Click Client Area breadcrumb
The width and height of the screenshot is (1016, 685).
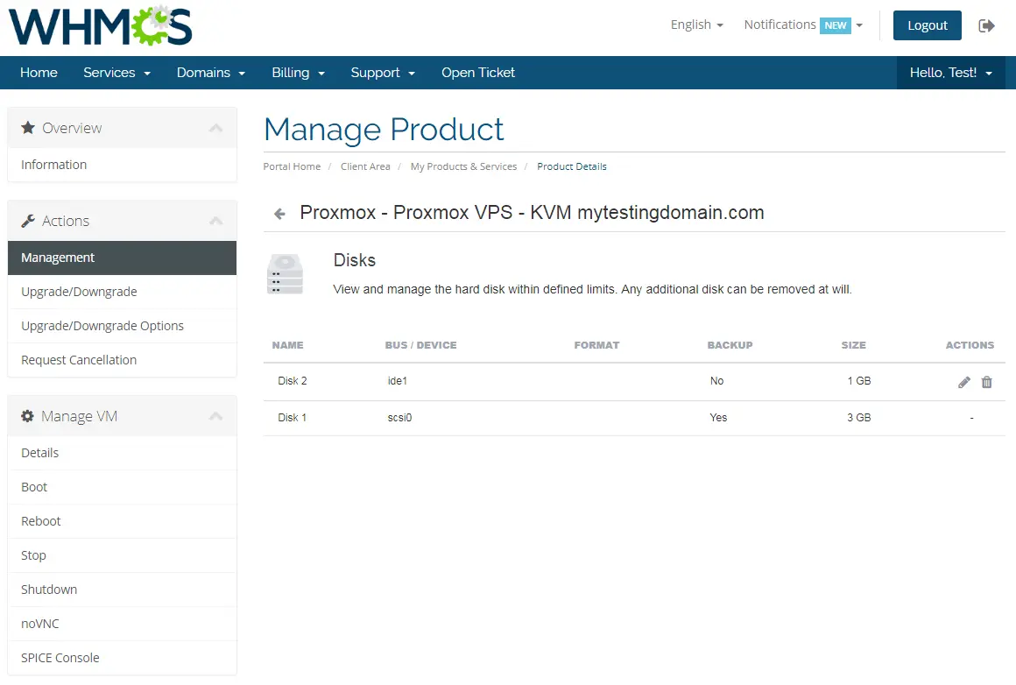365,166
